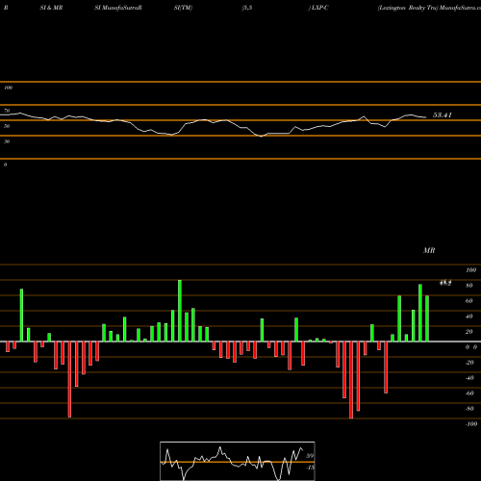Click the MR axis label -60
The image size is (481, 481).
(x=469, y=393)
